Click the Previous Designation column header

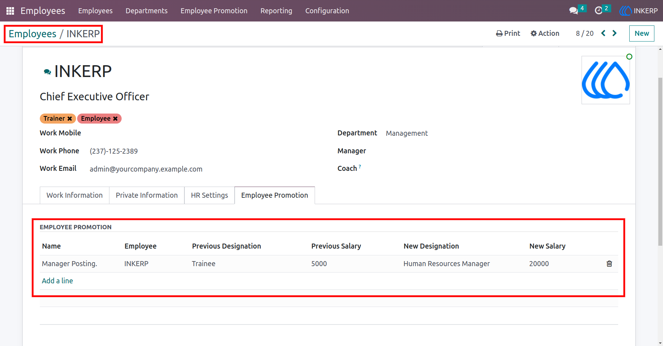[226, 246]
